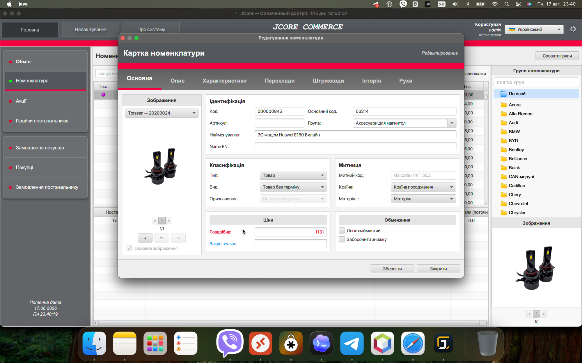Open the Штрихкоди tab
This screenshot has height=363, width=582.
click(328, 81)
